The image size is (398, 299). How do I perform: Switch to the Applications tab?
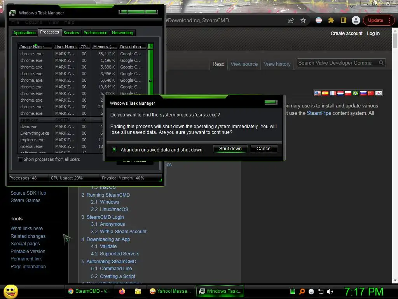point(24,33)
